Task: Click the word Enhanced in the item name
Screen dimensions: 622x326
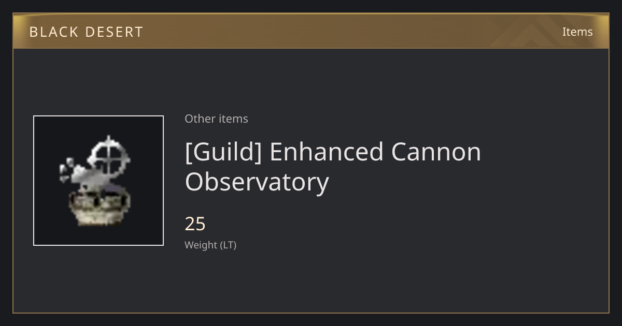Action: 326,152
